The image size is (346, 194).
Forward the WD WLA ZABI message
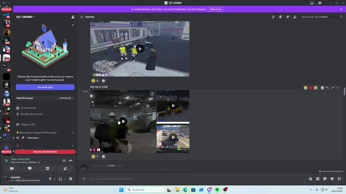[x=332, y=88]
